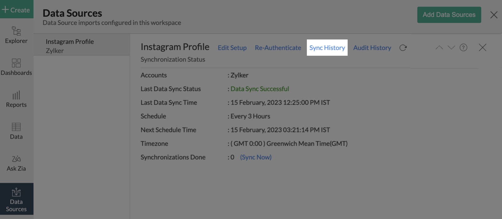Open Edit Setup link
The height and width of the screenshot is (219, 502).
(x=232, y=48)
